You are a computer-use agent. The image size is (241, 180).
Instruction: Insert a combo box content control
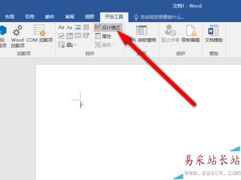coord(69,36)
